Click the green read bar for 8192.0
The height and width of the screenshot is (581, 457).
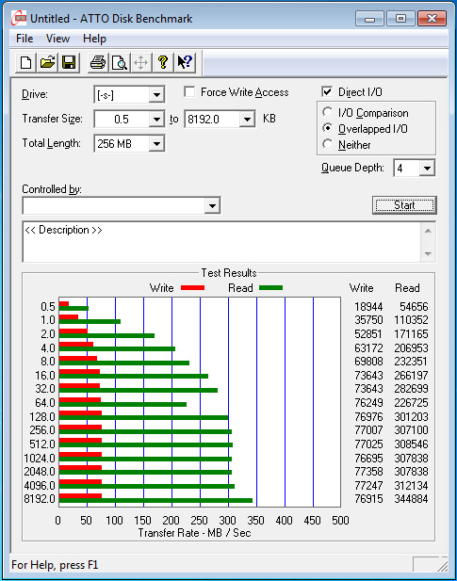(155, 501)
